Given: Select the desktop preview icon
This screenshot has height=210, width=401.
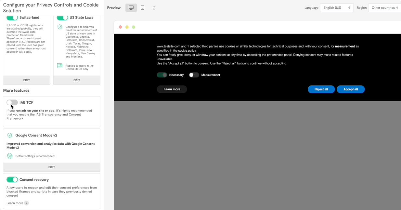Looking at the screenshot, I should pyautogui.click(x=131, y=8).
